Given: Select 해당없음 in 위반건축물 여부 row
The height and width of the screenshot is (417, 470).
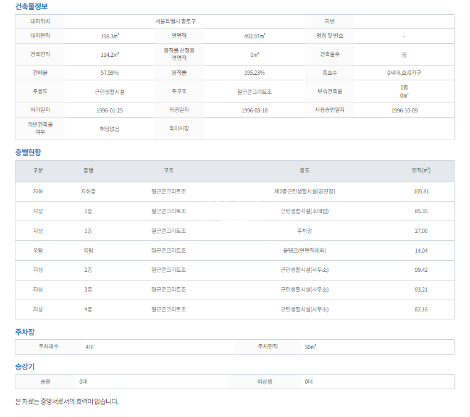Looking at the screenshot, I should pos(109,129).
